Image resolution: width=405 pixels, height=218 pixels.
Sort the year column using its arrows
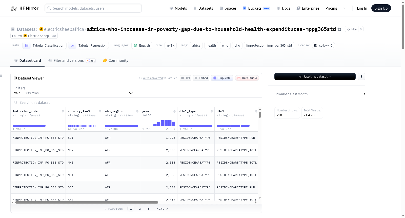pos(174,111)
